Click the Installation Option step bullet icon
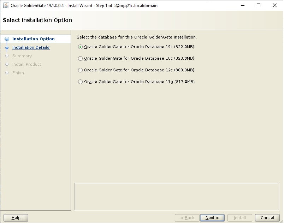This screenshot has height=224, width=284. pyautogui.click(x=7, y=39)
